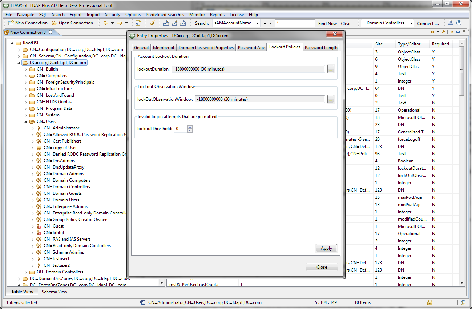Screen dimensions: 472x309
Task: Open the Predefined Searches menu
Action: point(165,15)
